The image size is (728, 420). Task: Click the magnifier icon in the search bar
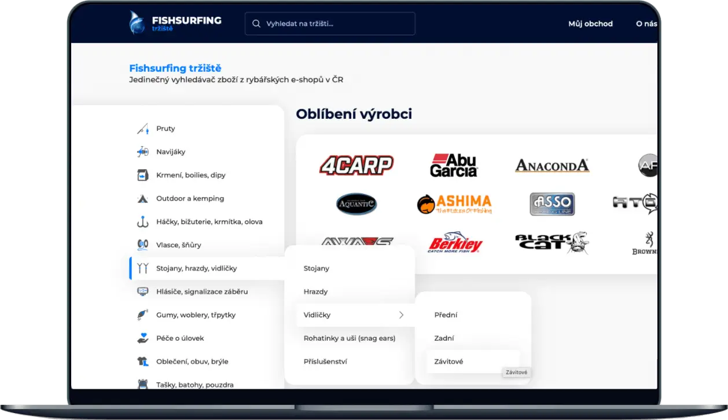256,23
